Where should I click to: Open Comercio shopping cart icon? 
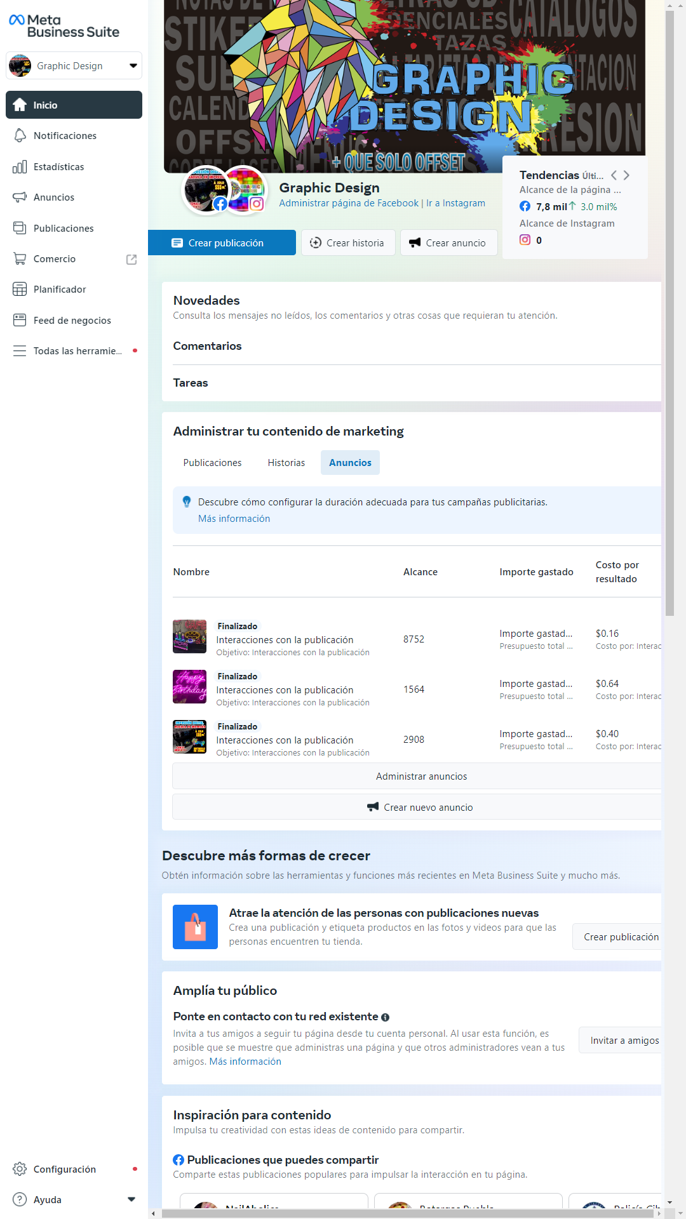[x=20, y=258]
